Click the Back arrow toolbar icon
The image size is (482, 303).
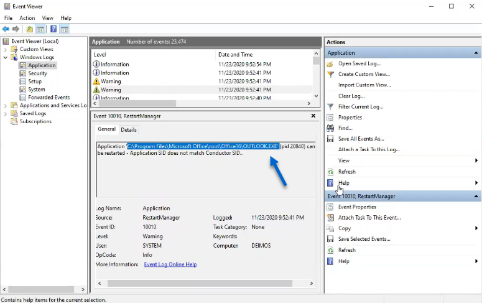point(6,29)
